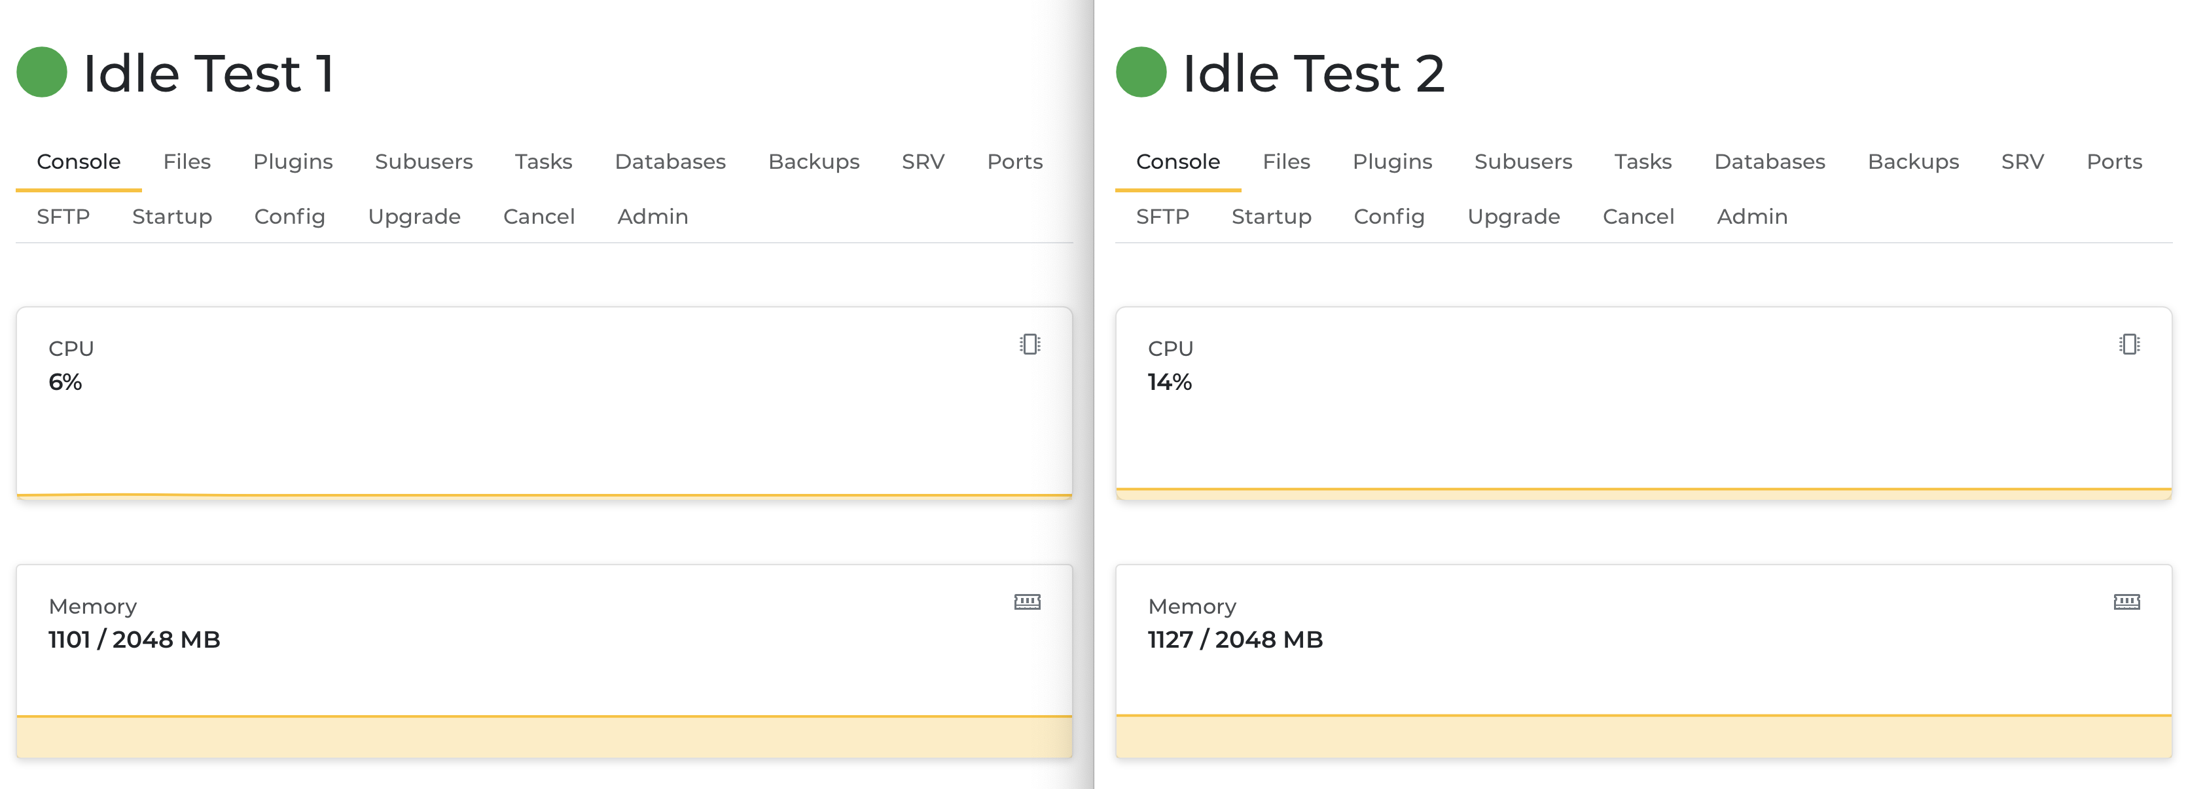Click the Idle Test 2 memory usage graph

coord(1643,735)
